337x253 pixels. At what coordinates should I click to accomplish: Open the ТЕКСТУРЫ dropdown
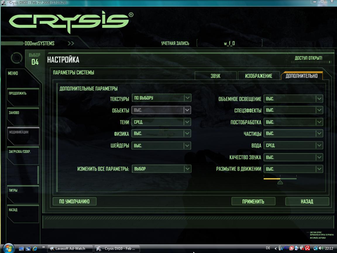tap(161, 98)
